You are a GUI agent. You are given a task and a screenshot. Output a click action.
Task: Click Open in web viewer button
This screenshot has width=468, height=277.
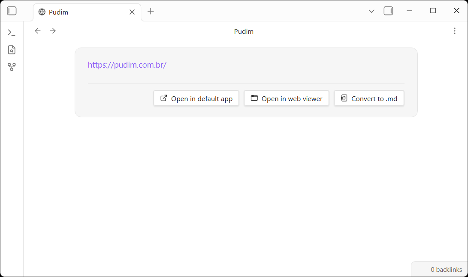tap(287, 98)
